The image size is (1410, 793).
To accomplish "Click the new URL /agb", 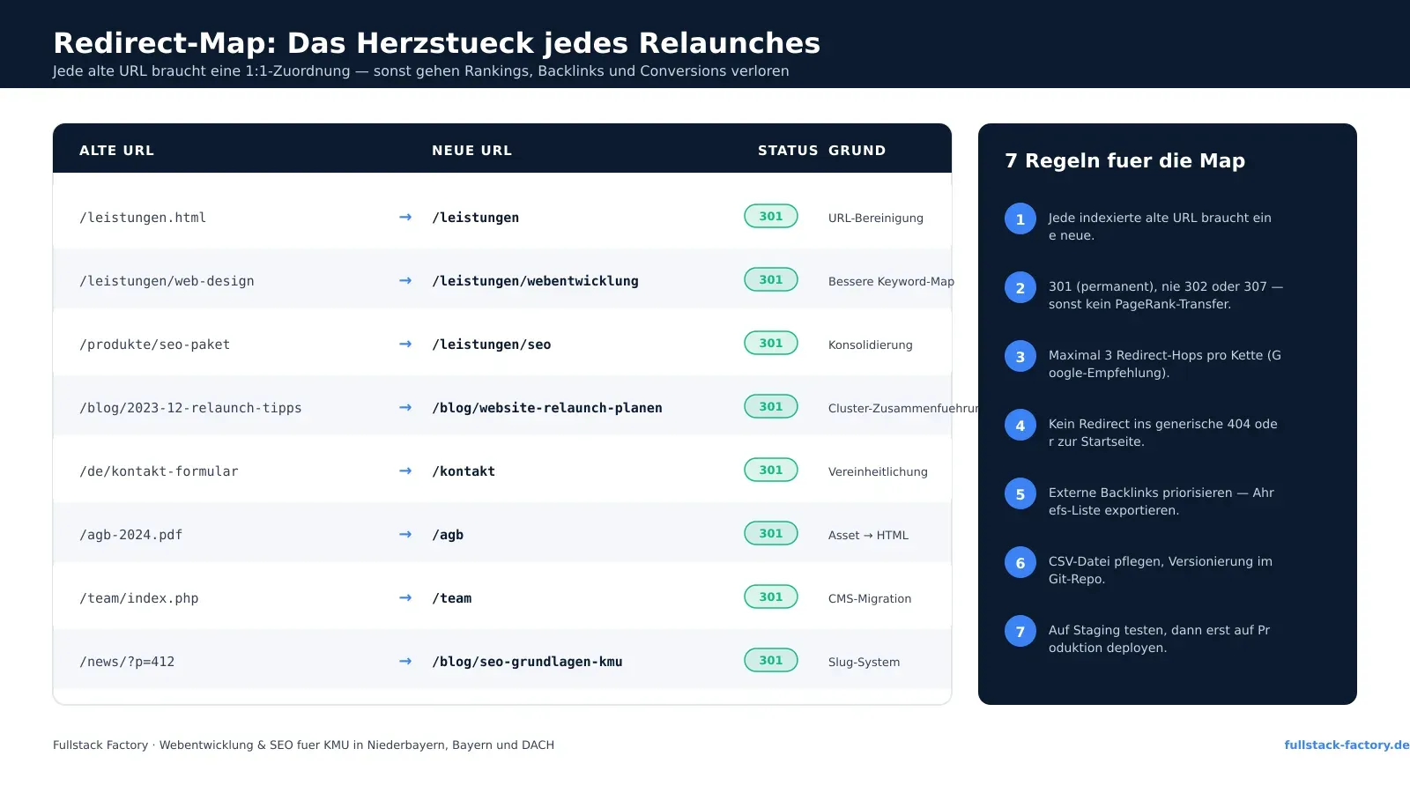I will 448,535.
